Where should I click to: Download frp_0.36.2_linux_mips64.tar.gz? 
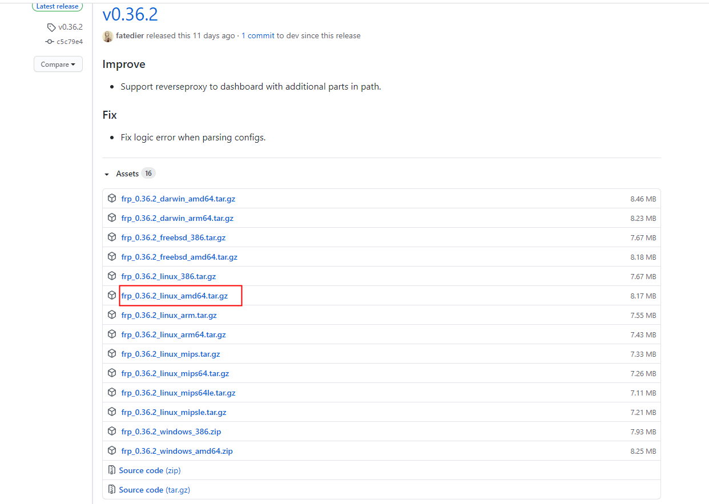pos(175,374)
